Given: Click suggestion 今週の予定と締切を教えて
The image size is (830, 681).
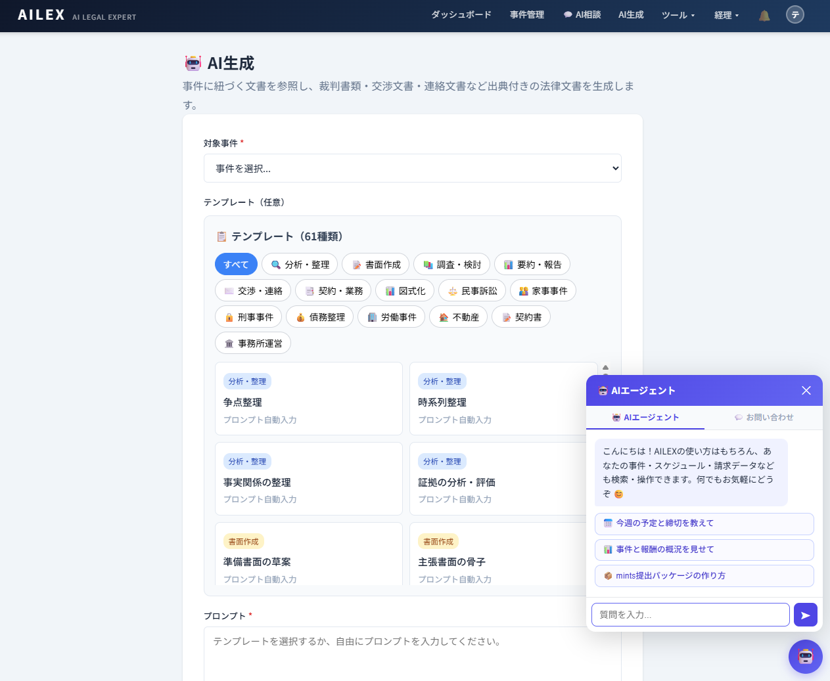Looking at the screenshot, I should click(704, 523).
